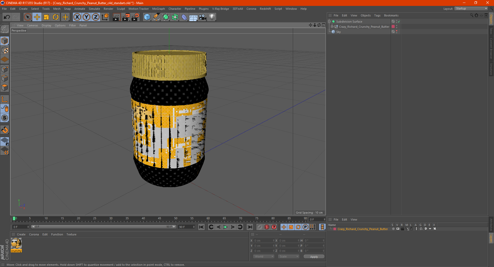The height and width of the screenshot is (267, 494).
Task: Go to start of animation
Action: [201, 227]
